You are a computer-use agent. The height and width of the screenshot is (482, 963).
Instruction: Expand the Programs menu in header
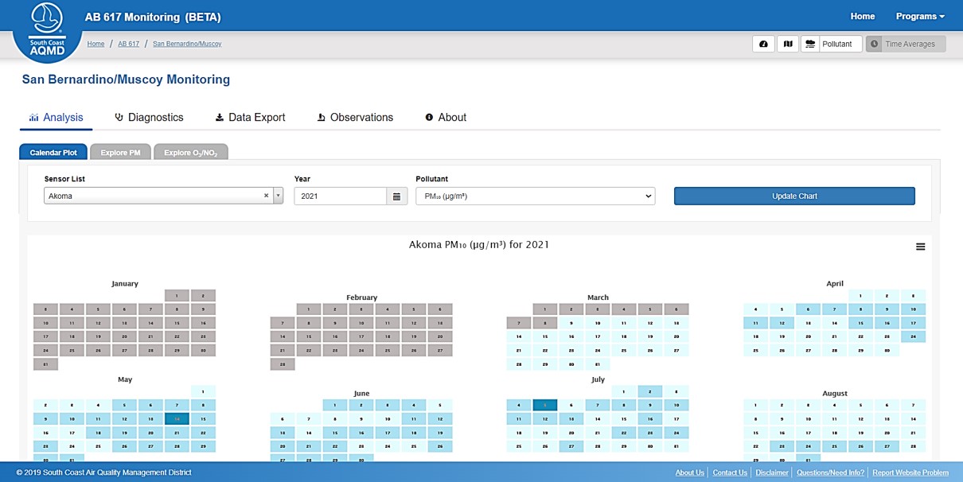pos(919,16)
